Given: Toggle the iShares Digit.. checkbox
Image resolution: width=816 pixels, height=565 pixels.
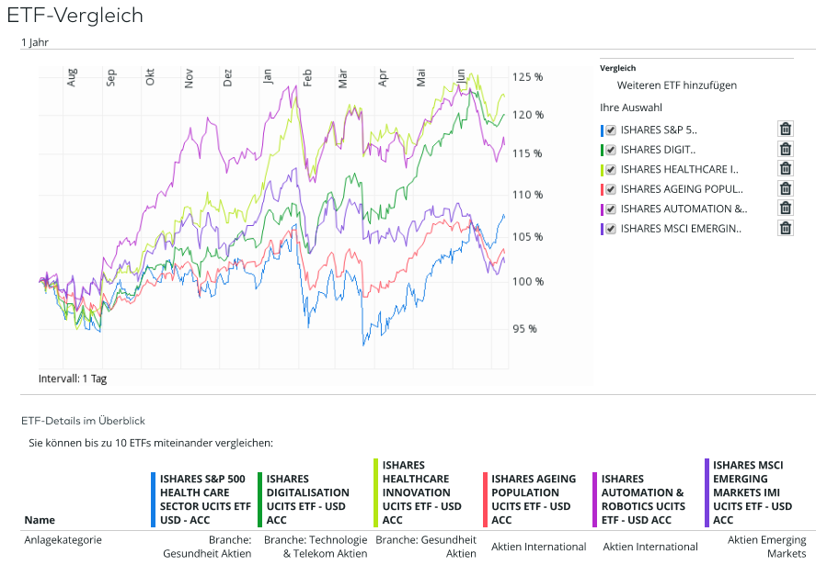Looking at the screenshot, I should pos(611,150).
